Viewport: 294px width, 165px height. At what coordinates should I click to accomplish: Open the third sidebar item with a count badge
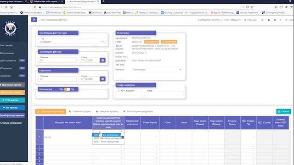(12, 76)
